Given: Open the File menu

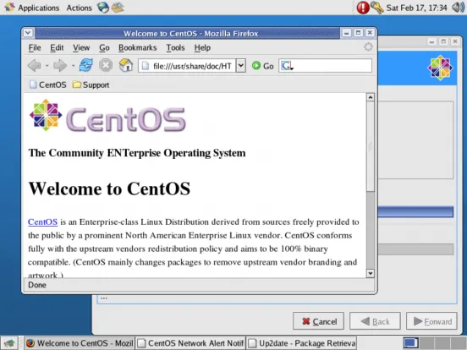Looking at the screenshot, I should pos(35,48).
